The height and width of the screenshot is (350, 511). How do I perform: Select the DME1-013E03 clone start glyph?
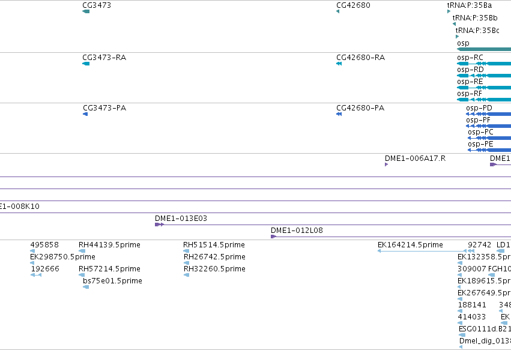click(x=159, y=225)
